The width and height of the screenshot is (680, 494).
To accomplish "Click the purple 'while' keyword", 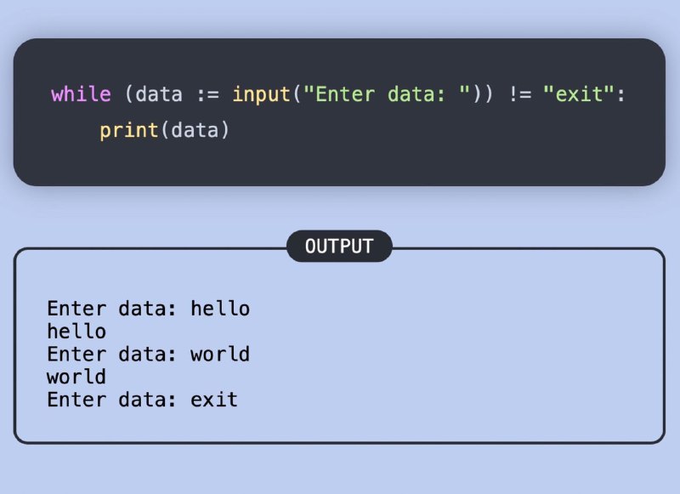I will 81,94.
